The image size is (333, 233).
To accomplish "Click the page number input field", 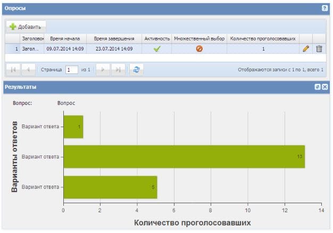I will pyautogui.click(x=72, y=70).
